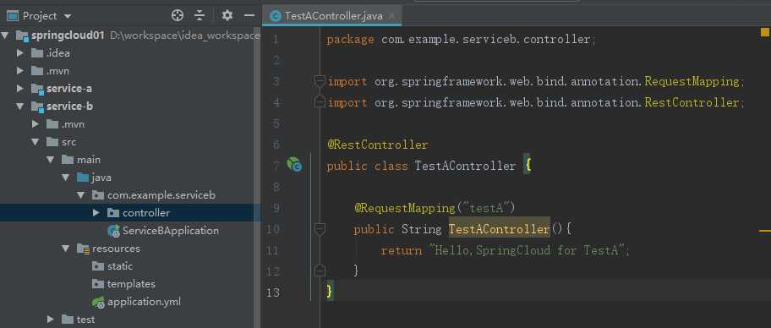Image resolution: width=771 pixels, height=328 pixels.
Task: Collapse the resources folder
Action: (x=66, y=249)
